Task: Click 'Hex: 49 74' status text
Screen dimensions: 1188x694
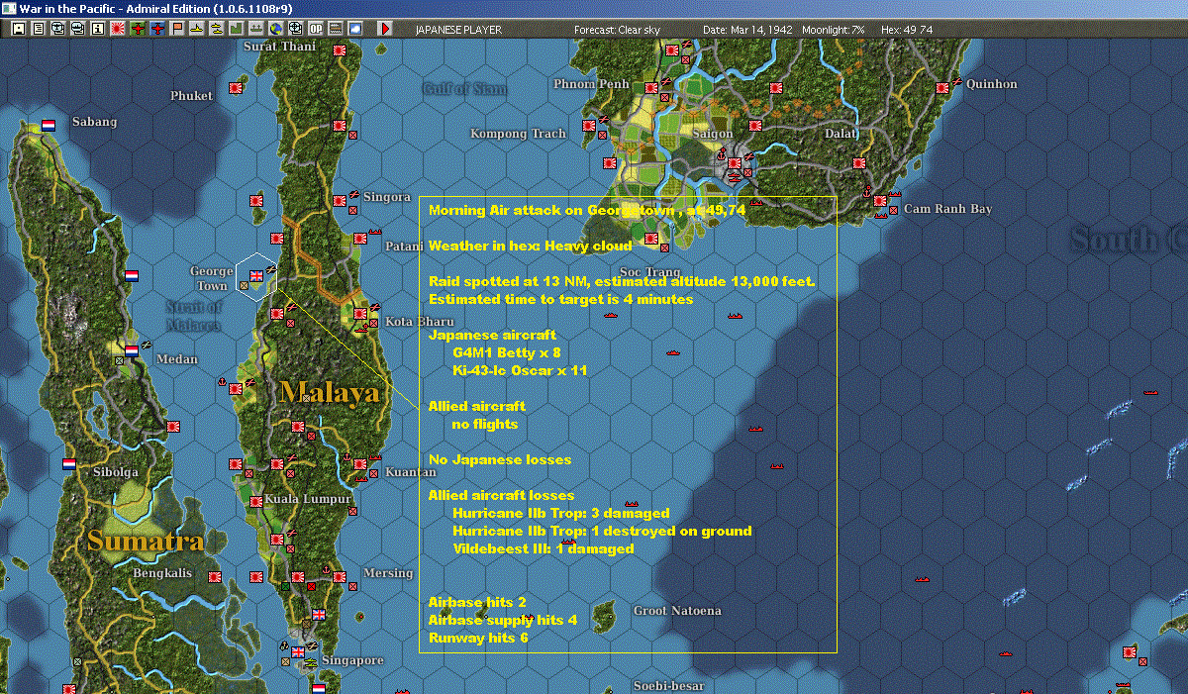Action: (x=906, y=30)
